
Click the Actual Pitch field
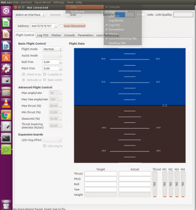135,179
